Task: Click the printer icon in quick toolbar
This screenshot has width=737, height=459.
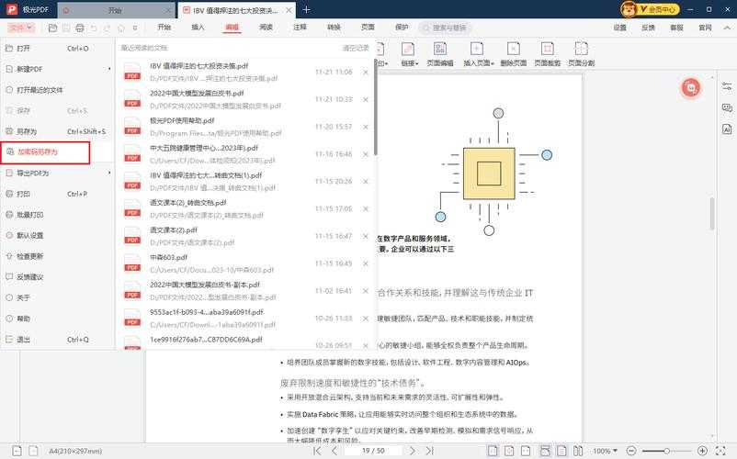Action: (x=80, y=28)
